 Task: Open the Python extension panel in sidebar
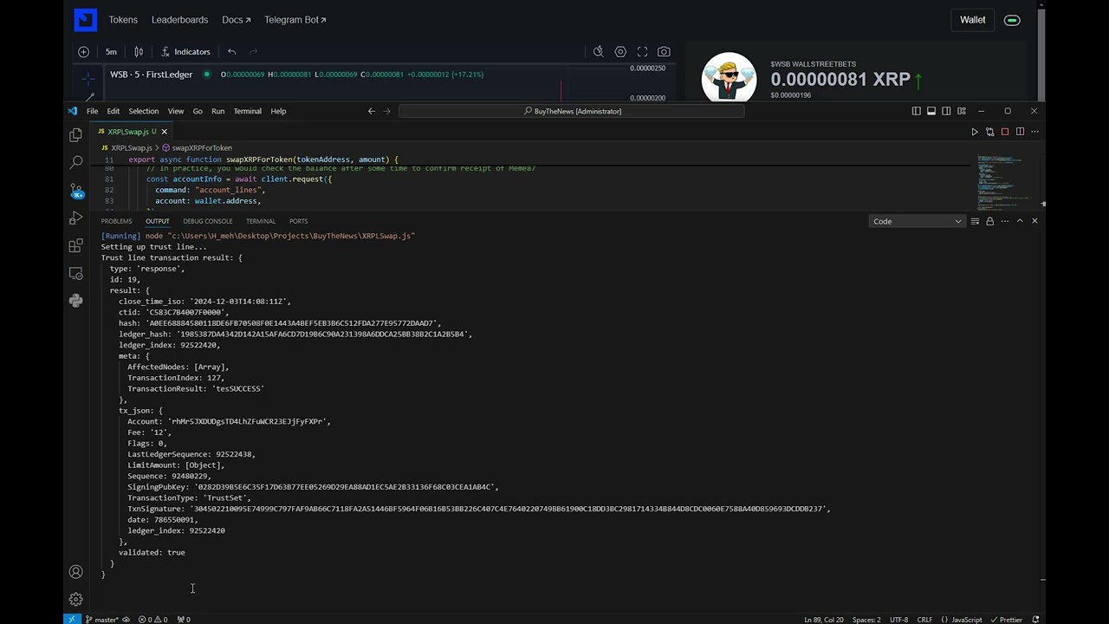(x=75, y=301)
